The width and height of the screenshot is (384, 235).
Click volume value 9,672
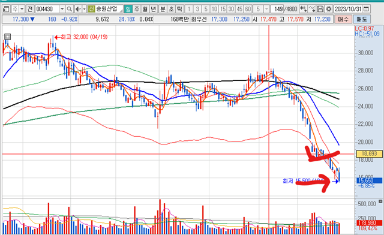click(x=102, y=19)
